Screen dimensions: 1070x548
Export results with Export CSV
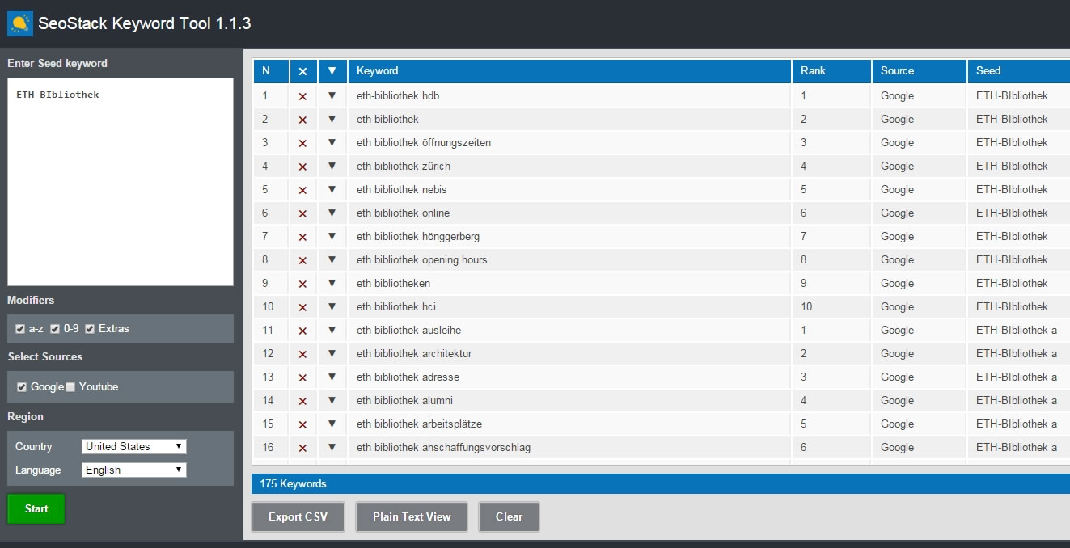point(298,516)
